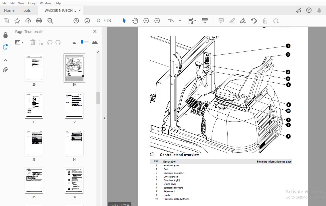Delete with toolbar trash icon
Image resolution: width=326 pixels, height=206 pixels.
(265, 21)
